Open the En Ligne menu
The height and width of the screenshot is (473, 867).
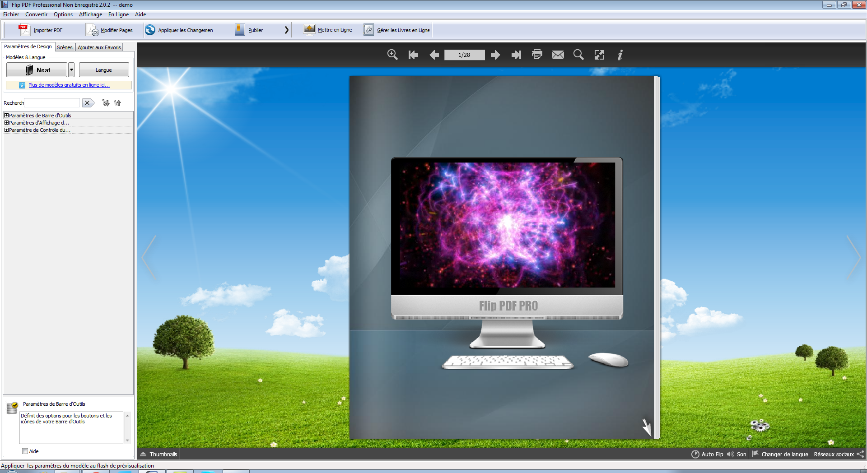[118, 14]
